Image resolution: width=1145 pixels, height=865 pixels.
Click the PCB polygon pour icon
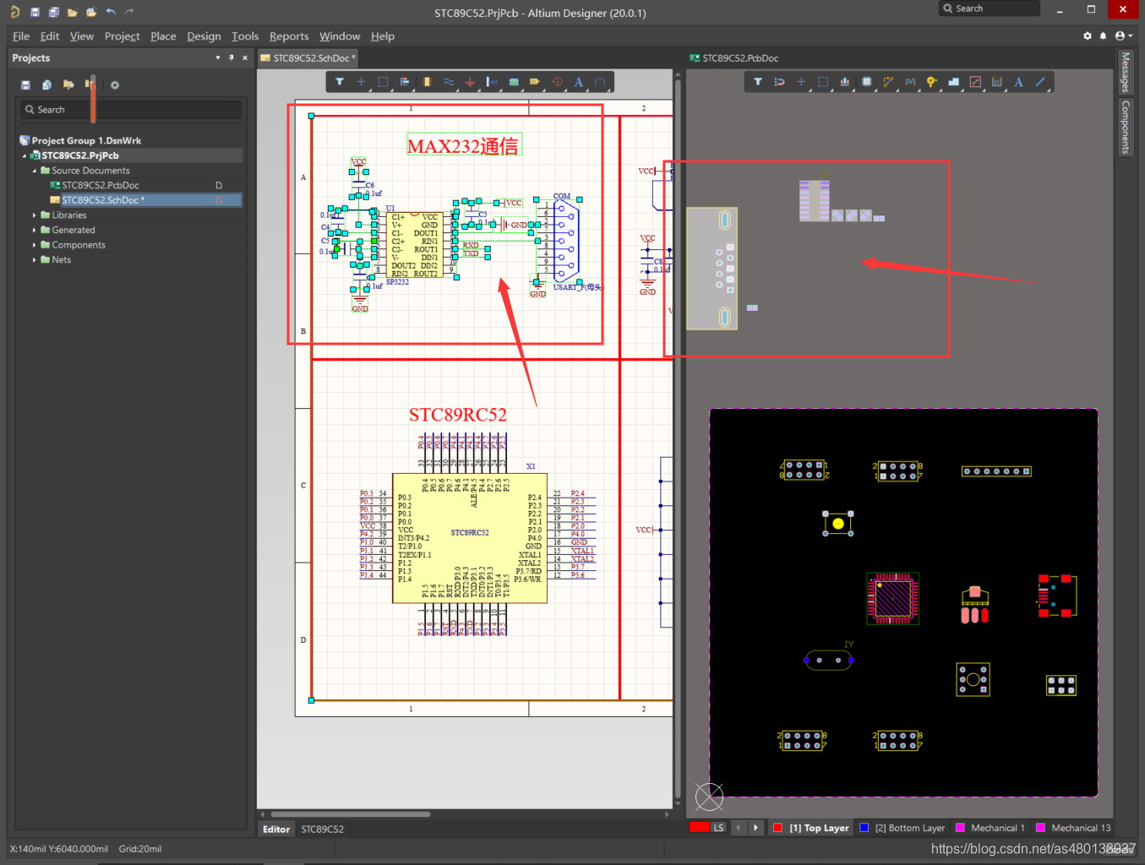point(953,82)
